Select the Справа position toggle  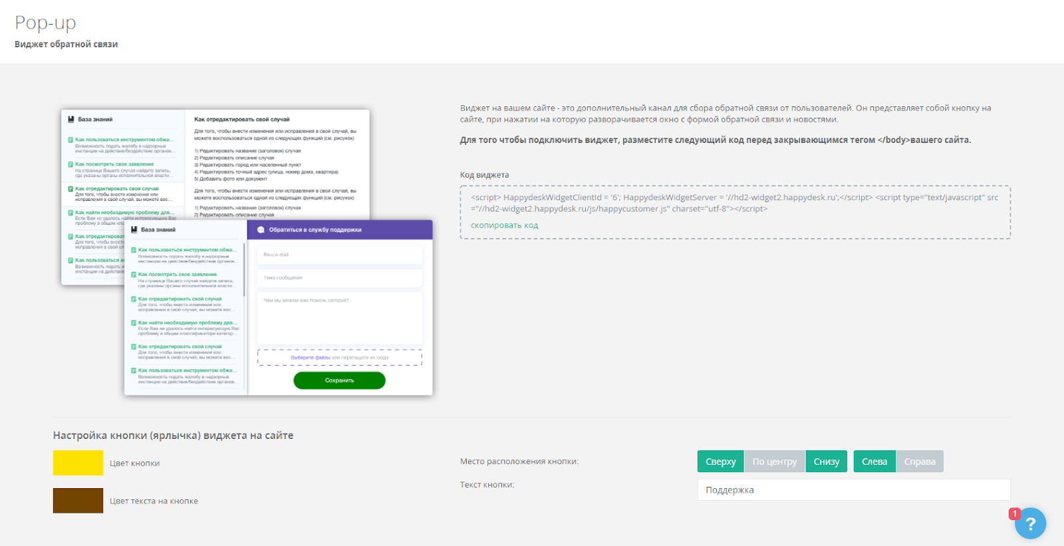(920, 462)
